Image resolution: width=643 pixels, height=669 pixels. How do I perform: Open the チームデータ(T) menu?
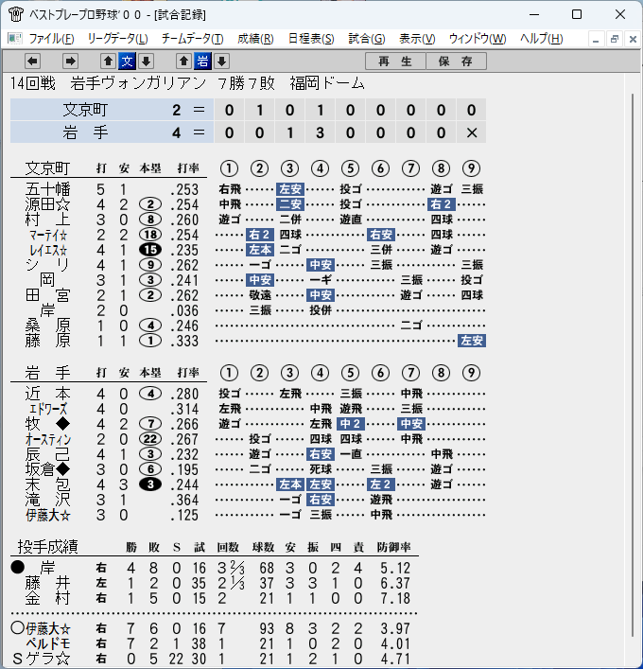[192, 39]
